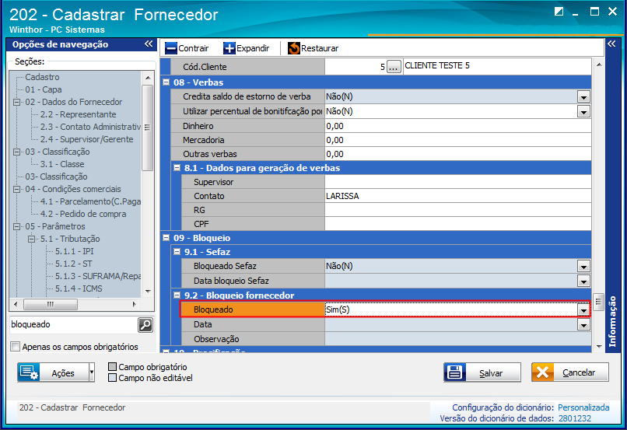
Task: Collapse the 09 - Bloqueio section
Action: pos(166,238)
